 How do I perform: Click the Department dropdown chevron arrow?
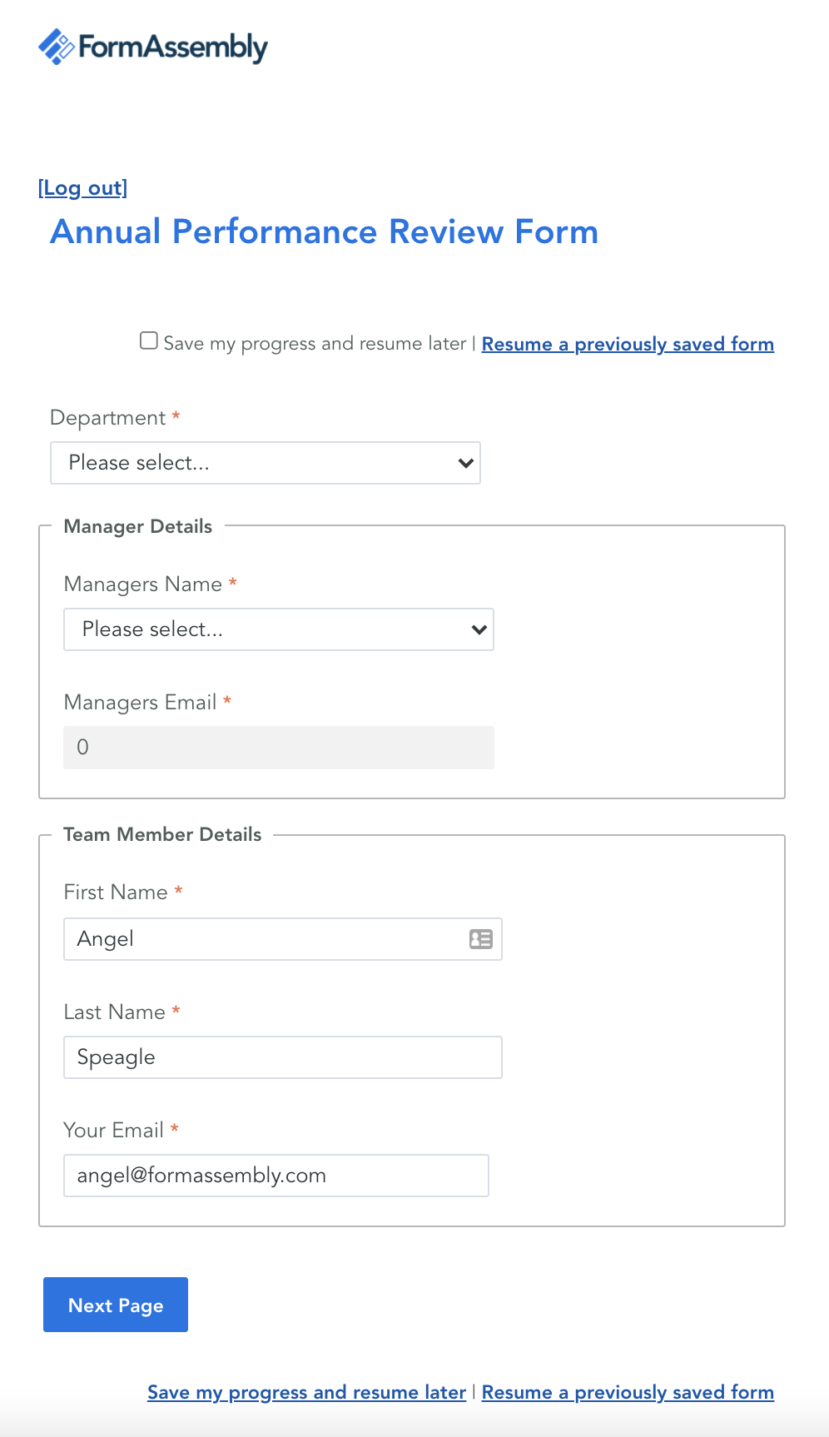466,463
